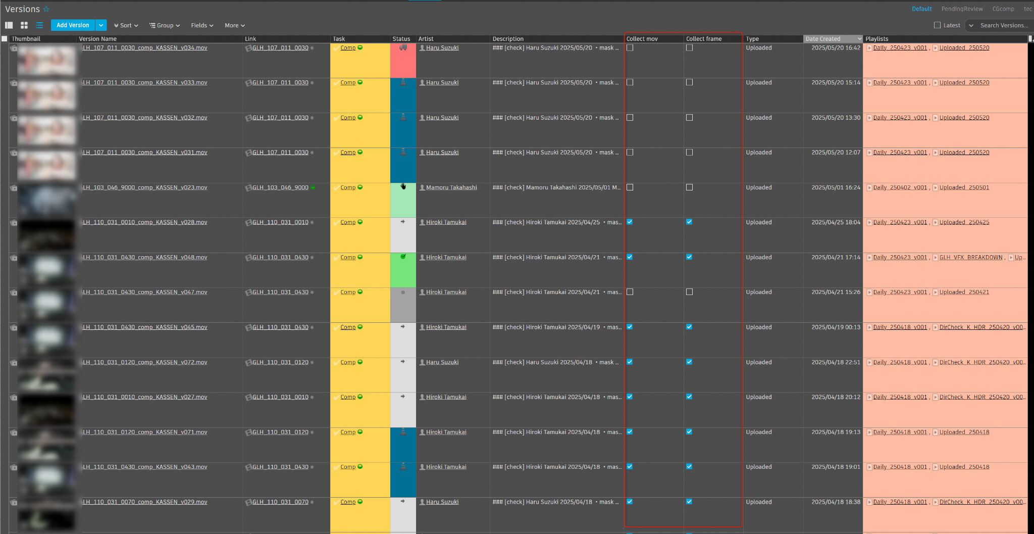1034x534 pixels.
Task: Favorite the Versions page with the star
Action: (46, 9)
